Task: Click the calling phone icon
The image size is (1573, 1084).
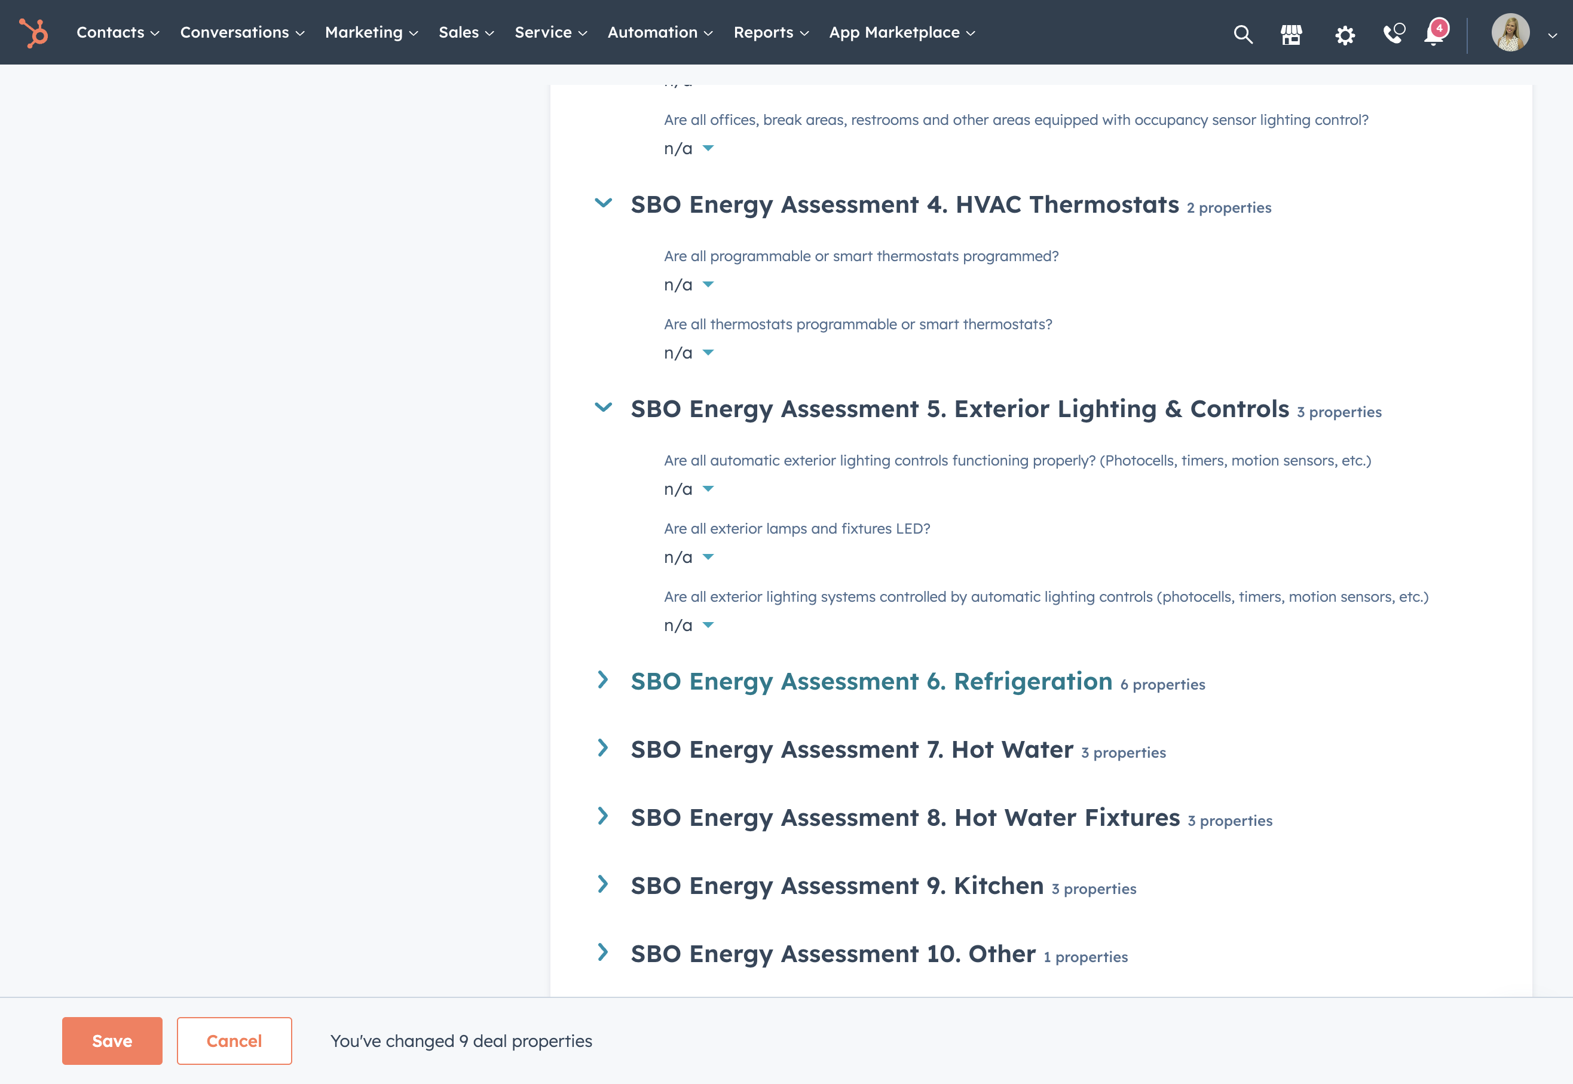Action: (1394, 33)
